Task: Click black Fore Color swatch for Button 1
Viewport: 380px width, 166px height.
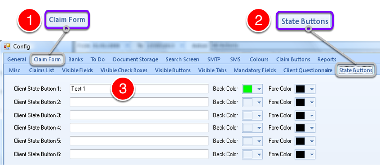Action: click(300, 89)
